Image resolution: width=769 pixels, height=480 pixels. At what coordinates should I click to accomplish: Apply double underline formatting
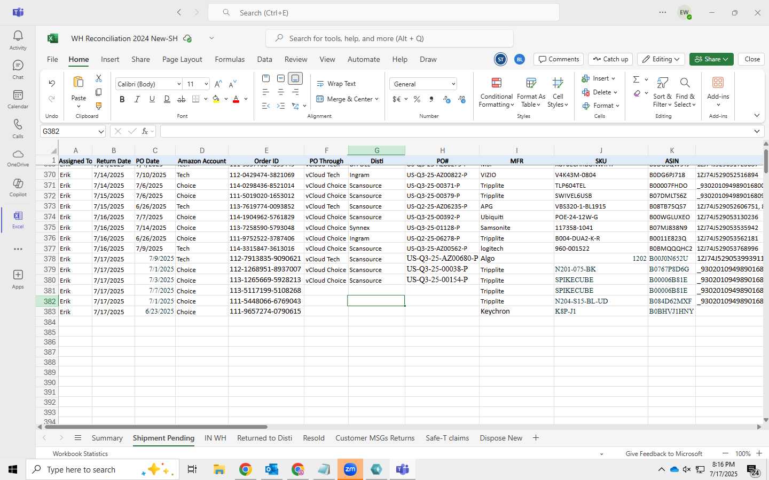tap(167, 99)
